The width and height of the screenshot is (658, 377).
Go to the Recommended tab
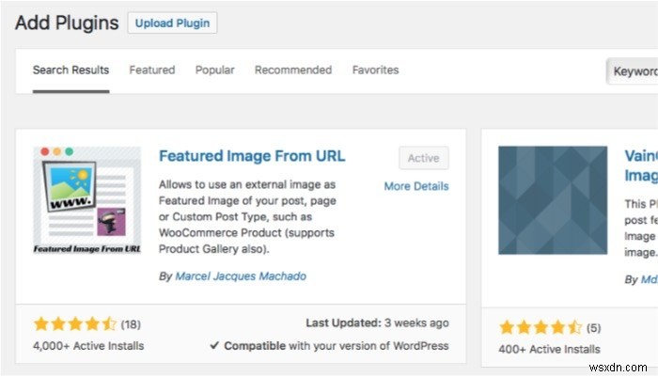(x=293, y=71)
